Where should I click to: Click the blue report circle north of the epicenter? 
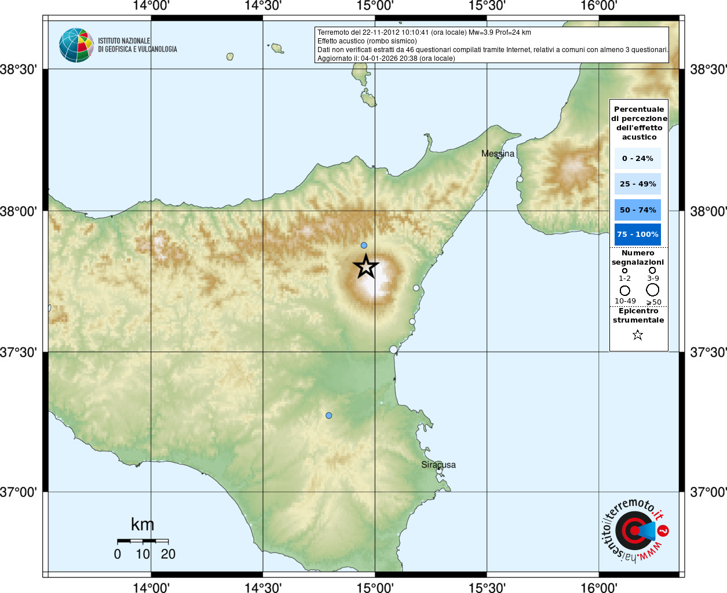[x=364, y=246]
